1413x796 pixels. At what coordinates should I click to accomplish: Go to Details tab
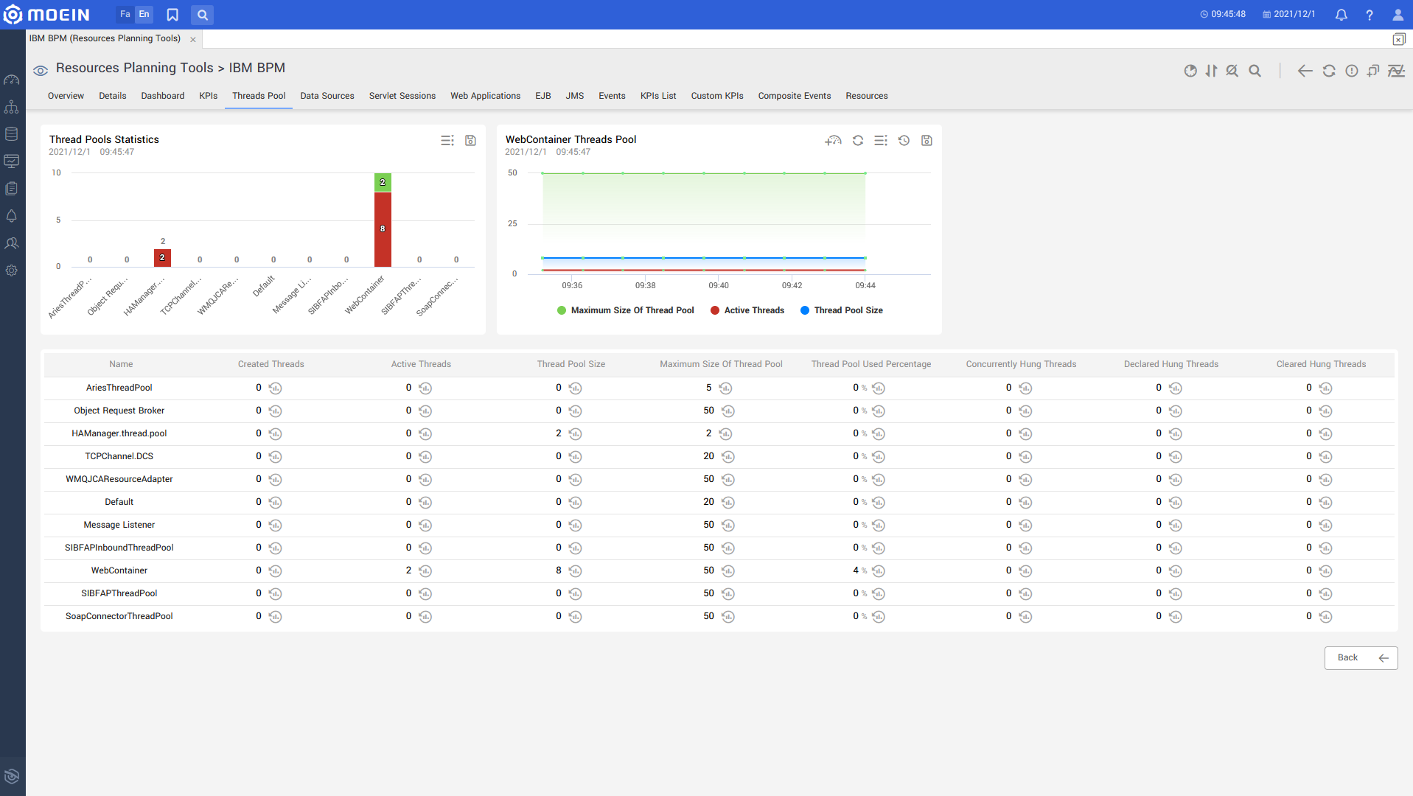tap(113, 96)
